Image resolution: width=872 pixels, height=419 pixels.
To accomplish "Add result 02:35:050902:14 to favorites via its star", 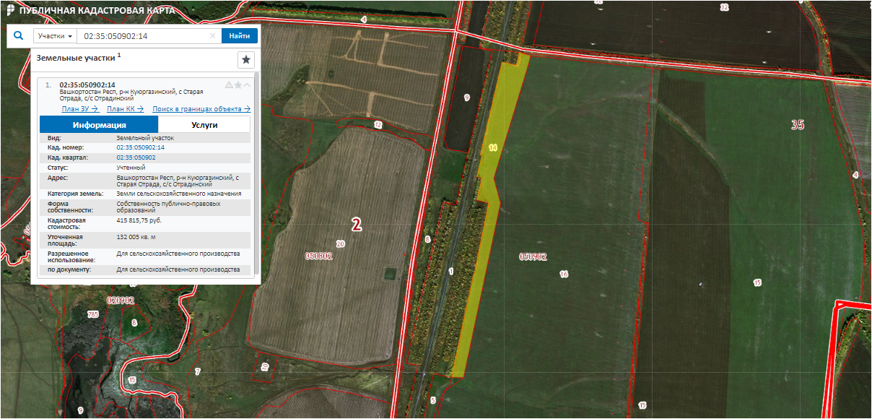I will point(238,85).
